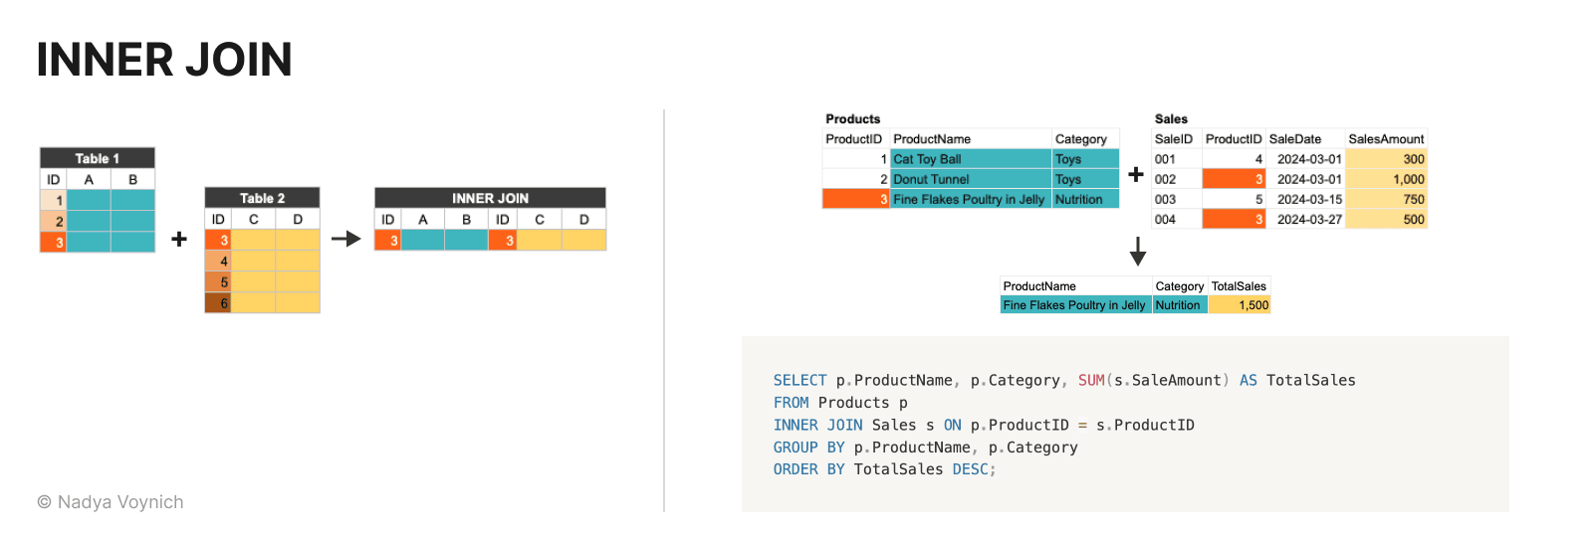Screen dimensions: 1593x540
Task: Click the orange ID 6 cell in Table 2
Action: coord(218,303)
